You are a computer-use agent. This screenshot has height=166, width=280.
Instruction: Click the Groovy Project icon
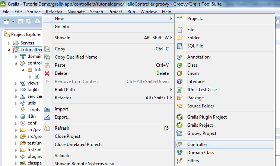(x=179, y=133)
